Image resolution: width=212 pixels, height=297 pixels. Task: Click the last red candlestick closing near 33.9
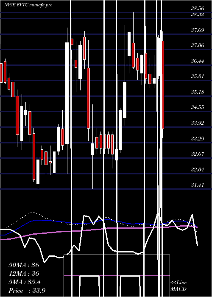pos(163,85)
